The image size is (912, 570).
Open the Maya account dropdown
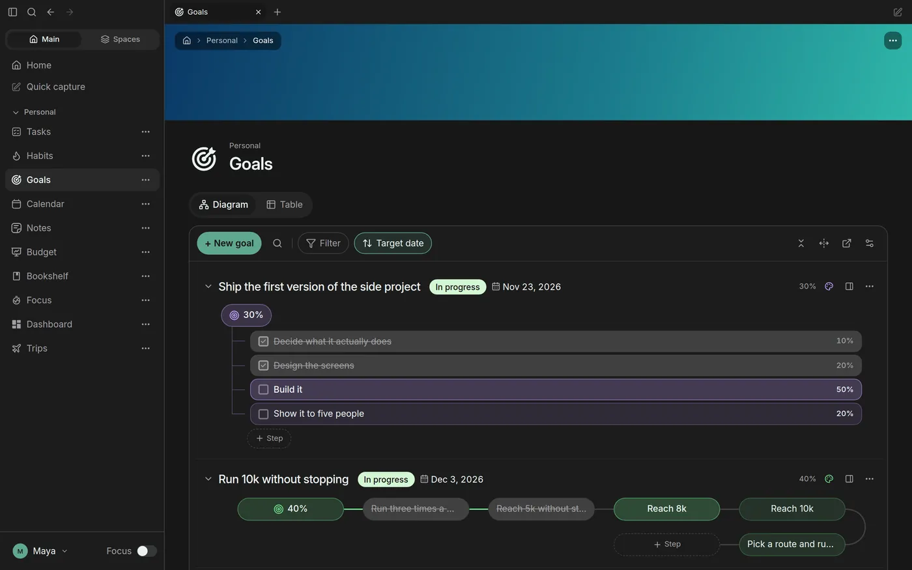pyautogui.click(x=40, y=551)
